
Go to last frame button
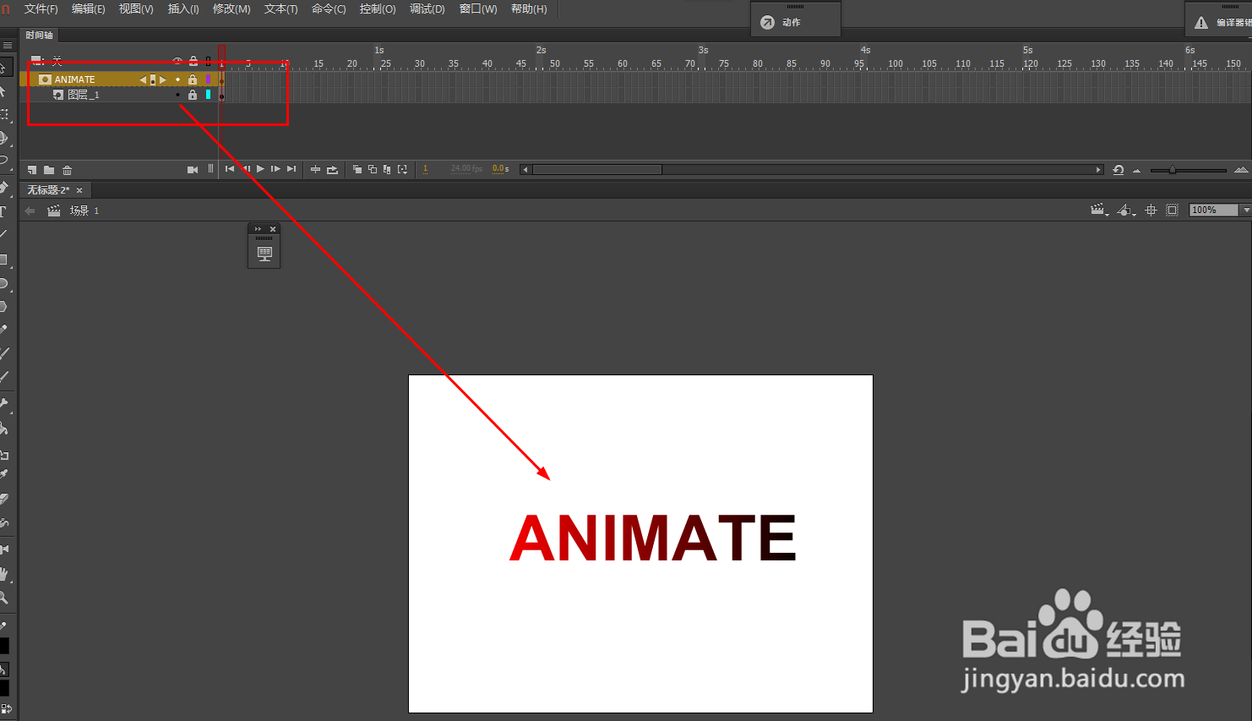(x=291, y=169)
